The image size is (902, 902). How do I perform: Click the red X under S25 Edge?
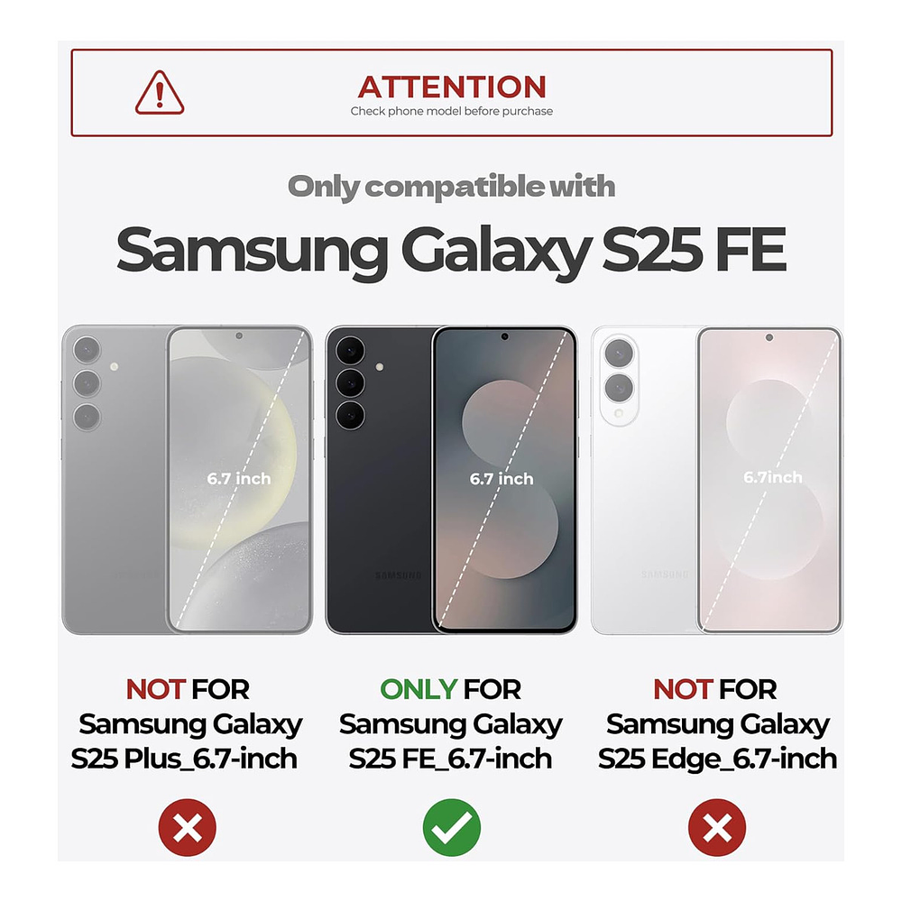click(x=717, y=827)
